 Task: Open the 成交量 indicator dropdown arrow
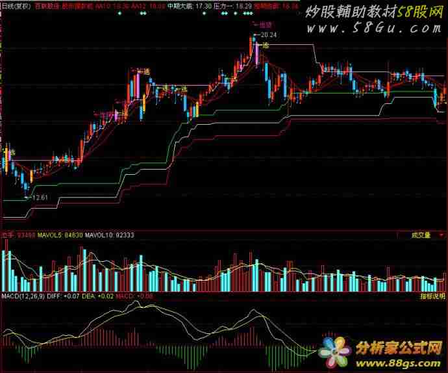point(442,235)
